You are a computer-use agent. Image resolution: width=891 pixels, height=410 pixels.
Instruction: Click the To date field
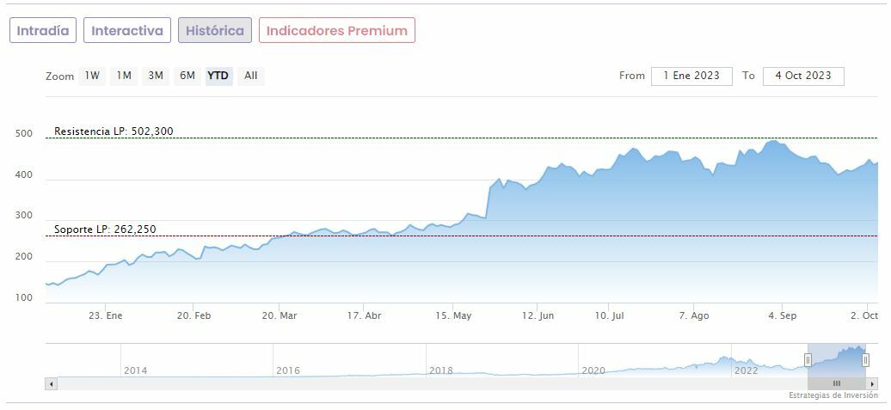pyautogui.click(x=803, y=76)
